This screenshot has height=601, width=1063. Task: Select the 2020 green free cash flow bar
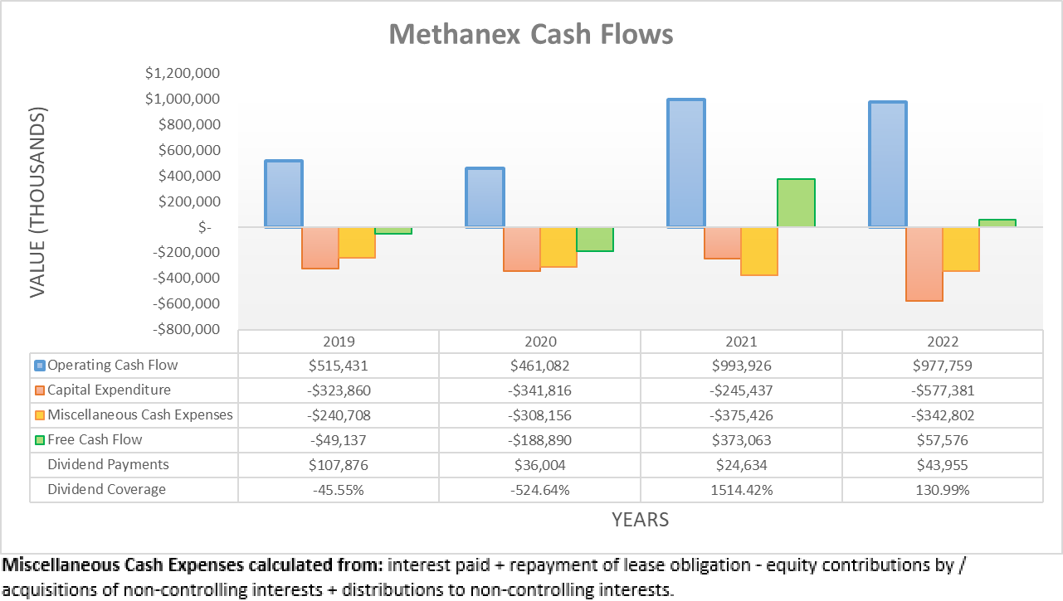tap(594, 240)
